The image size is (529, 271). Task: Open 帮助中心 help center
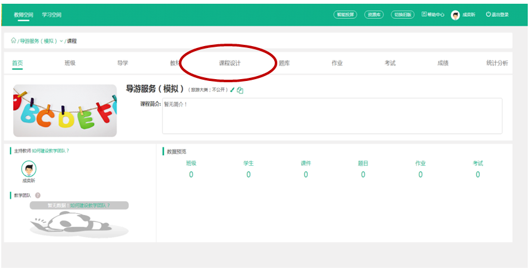click(x=433, y=14)
